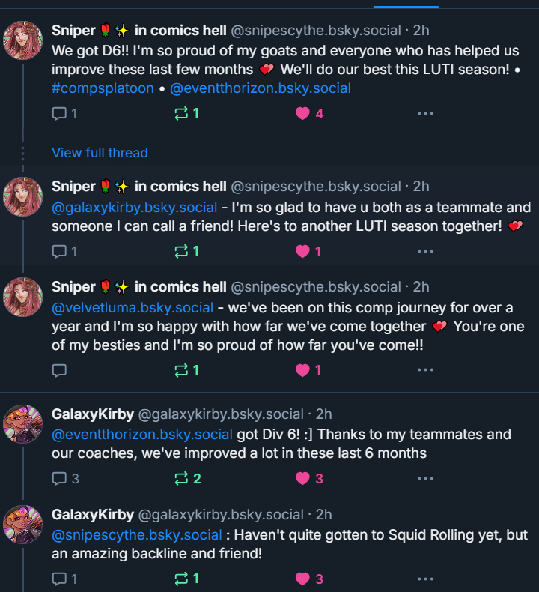Viewport: 539px width, 592px height.
Task: Open more options on post mentioning galaxykirby
Action: (x=425, y=252)
